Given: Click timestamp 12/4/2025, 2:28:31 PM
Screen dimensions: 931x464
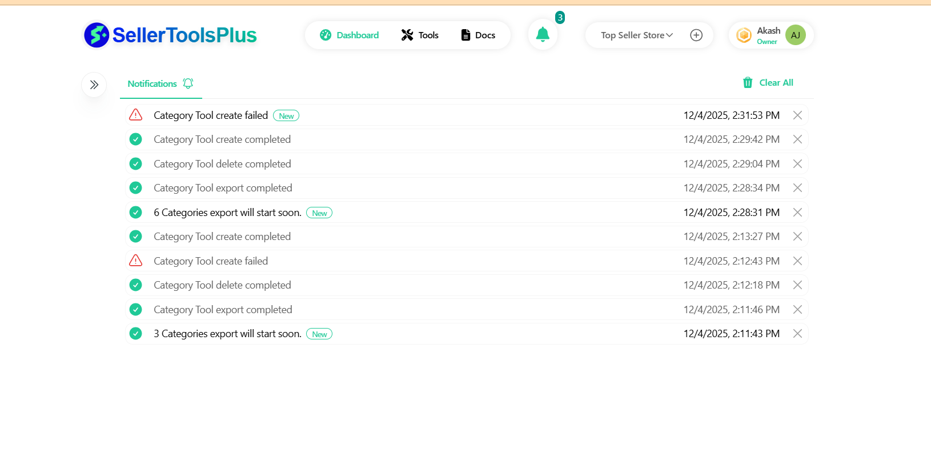Looking at the screenshot, I should [732, 213].
